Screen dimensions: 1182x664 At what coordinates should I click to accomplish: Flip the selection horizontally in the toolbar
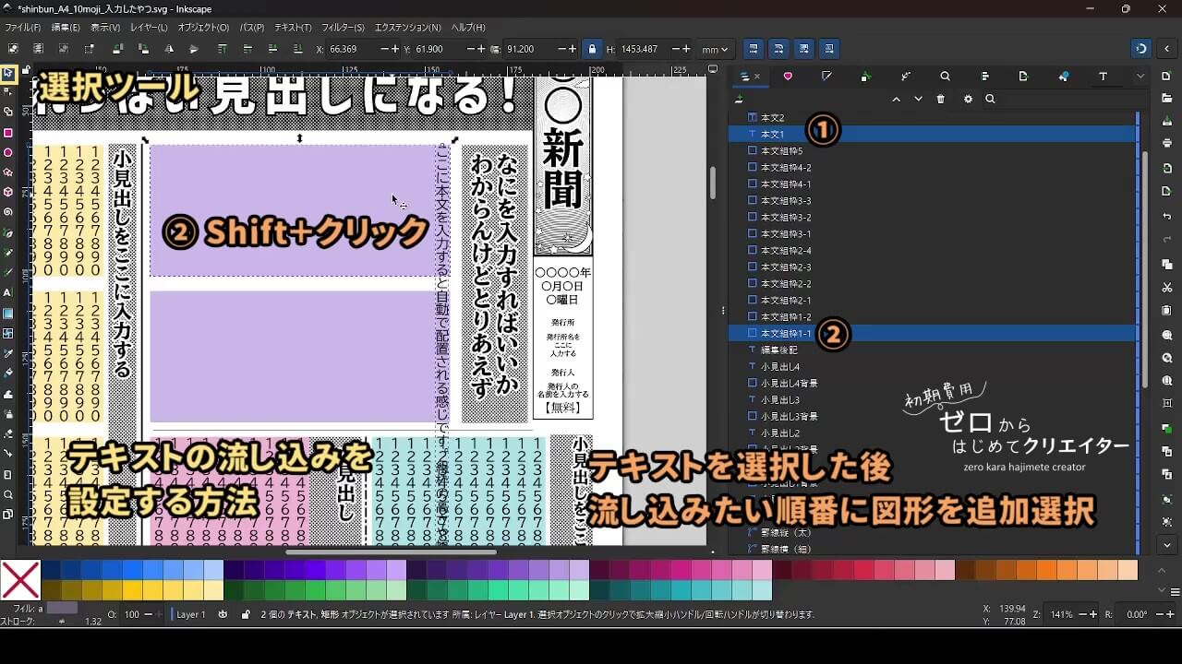click(x=168, y=49)
